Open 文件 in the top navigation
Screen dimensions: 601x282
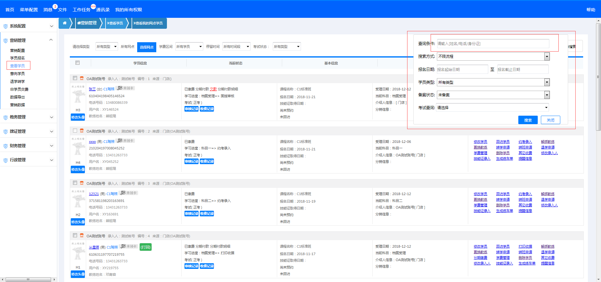coord(62,10)
